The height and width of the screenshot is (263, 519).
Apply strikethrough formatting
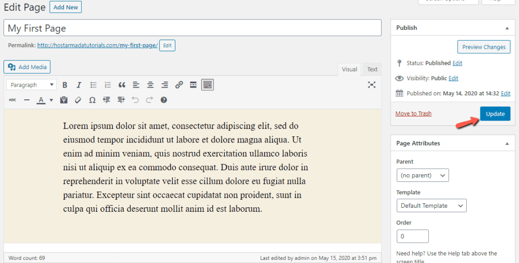(12, 100)
